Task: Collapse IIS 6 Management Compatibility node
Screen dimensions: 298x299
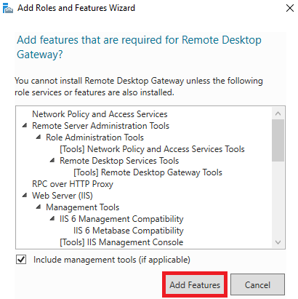Action: (x=52, y=219)
